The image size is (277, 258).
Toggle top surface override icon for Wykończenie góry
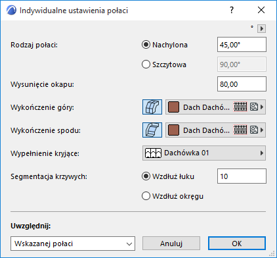(152, 107)
